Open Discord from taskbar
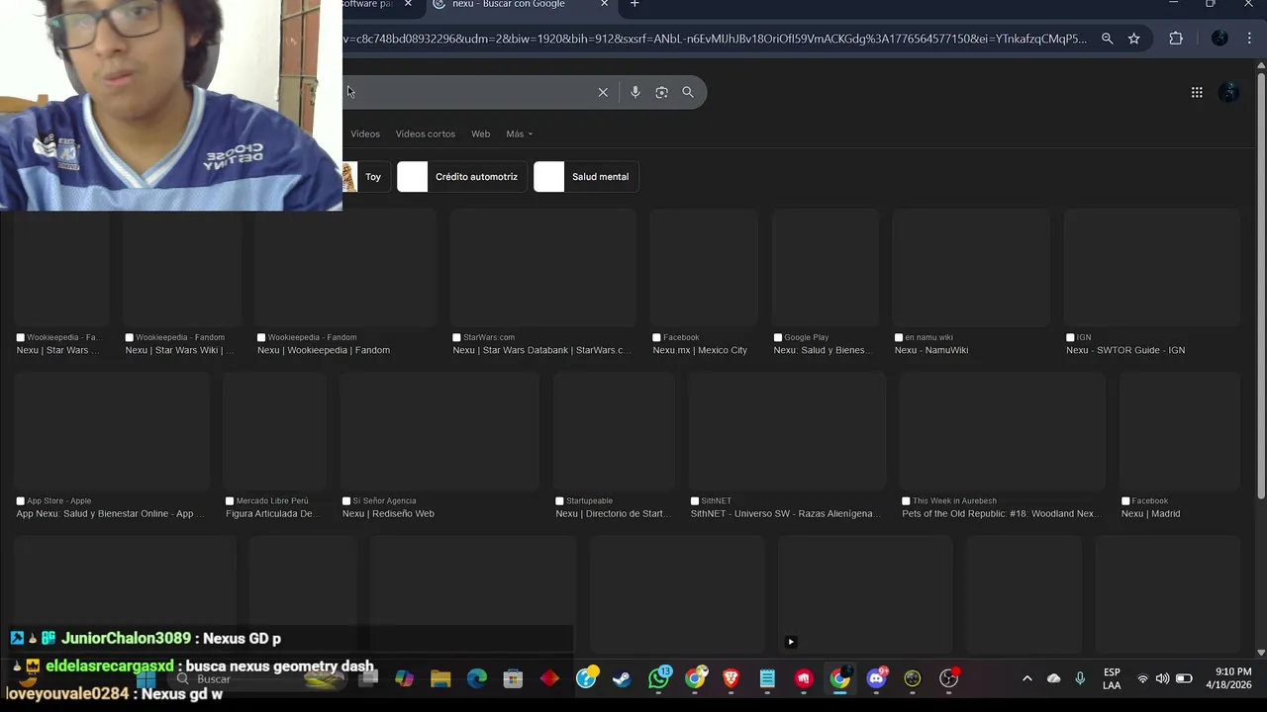Image resolution: width=1267 pixels, height=712 pixels. tap(876, 678)
